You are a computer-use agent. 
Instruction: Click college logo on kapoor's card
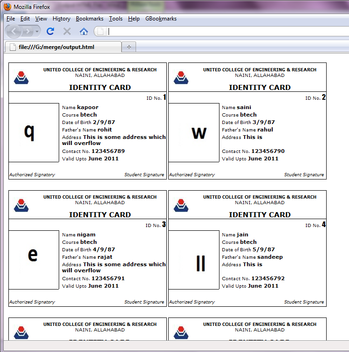tap(21, 77)
